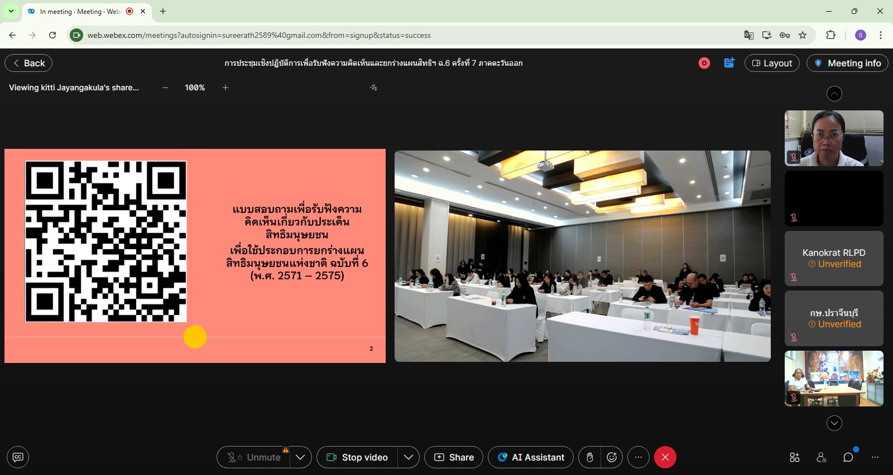Zoom in shared content with plus
The width and height of the screenshot is (893, 475).
coord(225,88)
